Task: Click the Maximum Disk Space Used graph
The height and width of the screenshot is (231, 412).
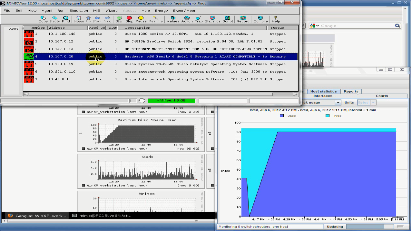Action: (141, 134)
